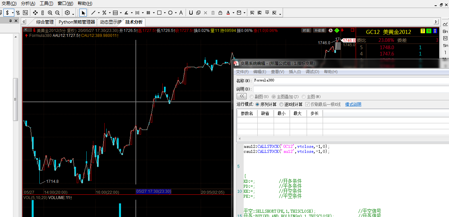Open the 工具(T) menu

tap(46, 3)
